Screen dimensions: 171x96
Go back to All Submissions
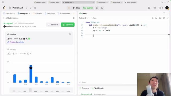[x=10, y=18]
